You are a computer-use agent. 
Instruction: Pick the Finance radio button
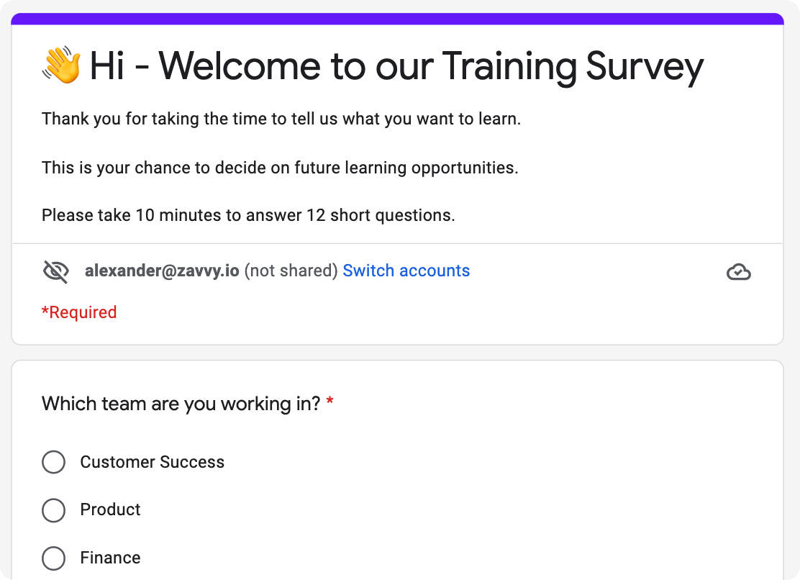point(54,558)
